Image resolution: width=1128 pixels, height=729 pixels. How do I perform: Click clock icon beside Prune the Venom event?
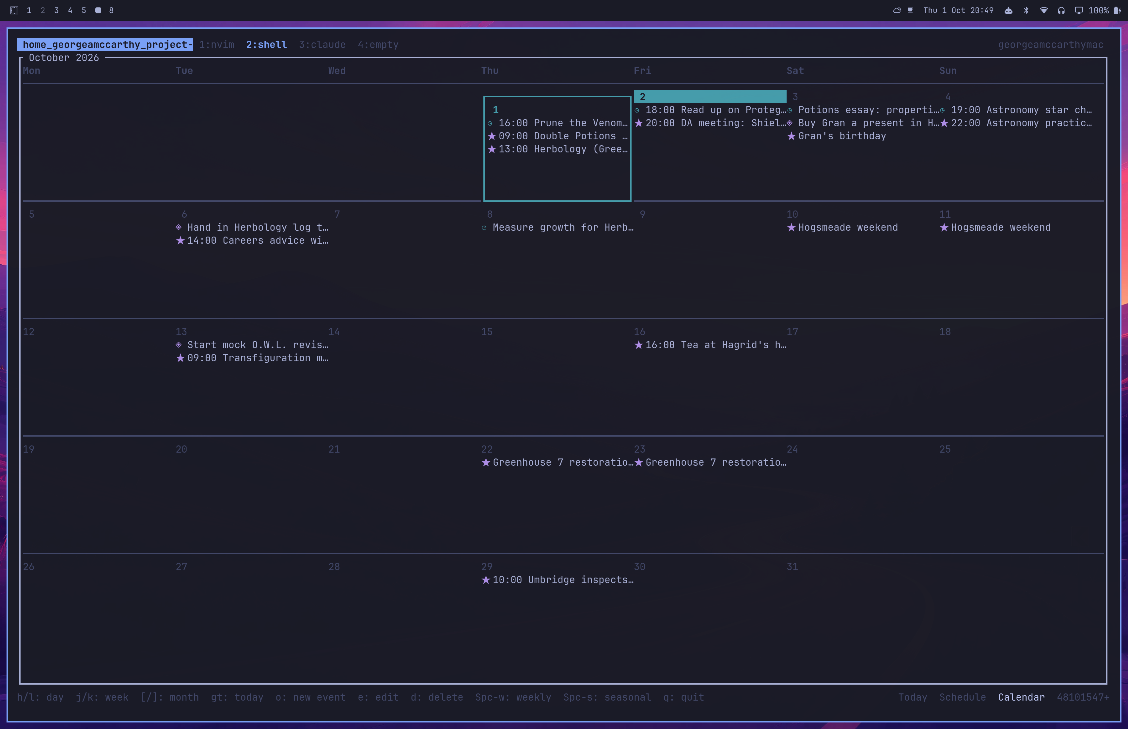pyautogui.click(x=490, y=123)
